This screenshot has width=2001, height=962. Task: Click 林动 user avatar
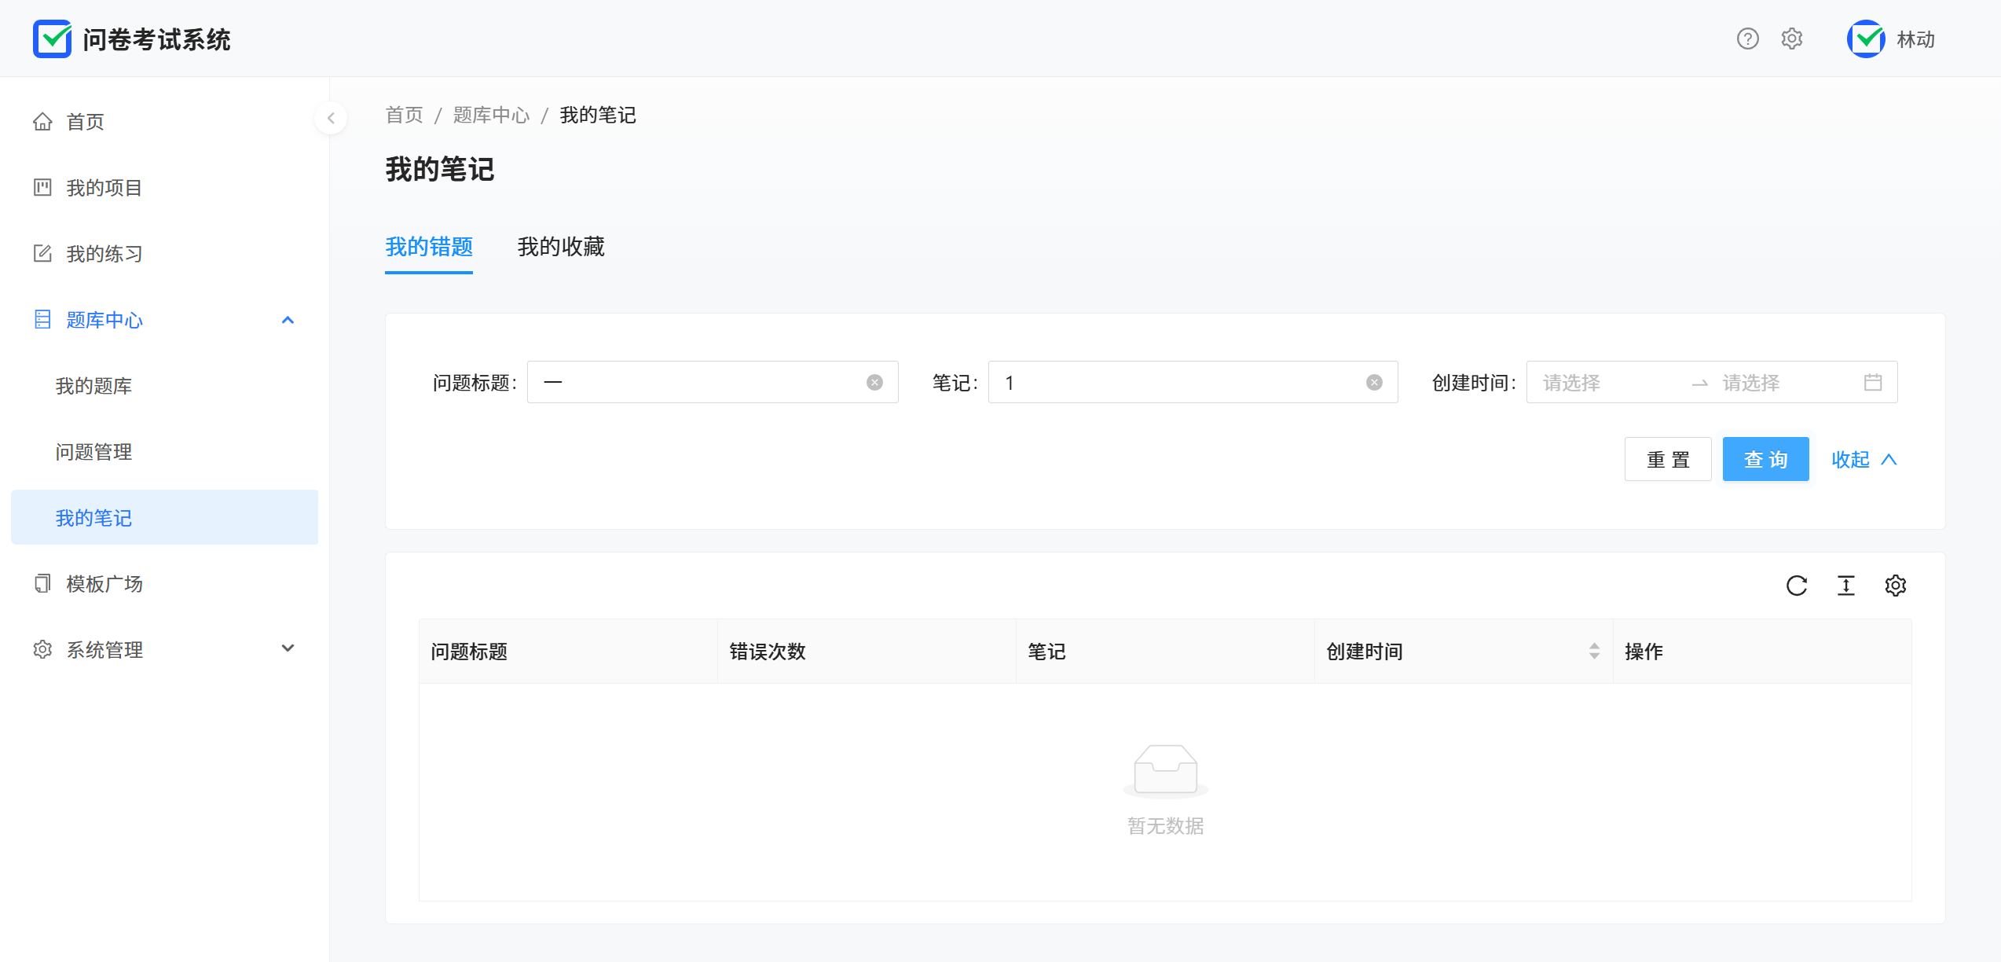pos(1867,39)
